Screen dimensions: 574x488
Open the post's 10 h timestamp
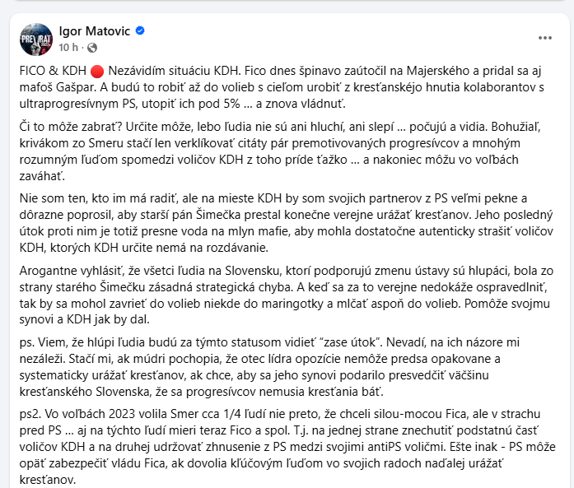pos(68,47)
